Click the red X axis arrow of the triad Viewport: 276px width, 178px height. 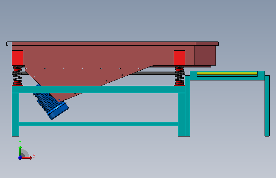[x=27, y=158]
